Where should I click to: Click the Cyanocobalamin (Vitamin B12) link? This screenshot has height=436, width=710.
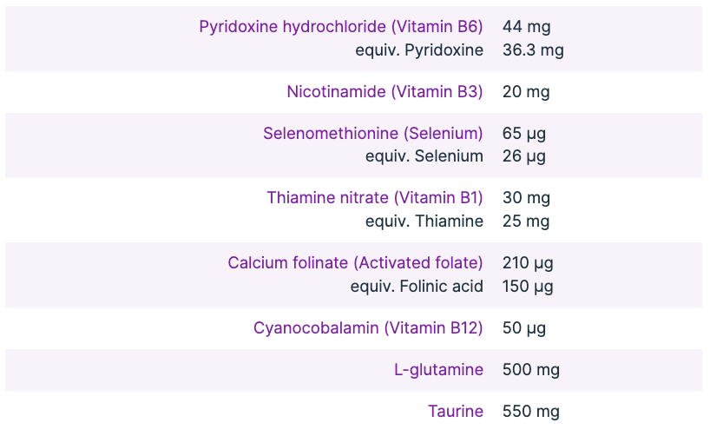coord(368,328)
